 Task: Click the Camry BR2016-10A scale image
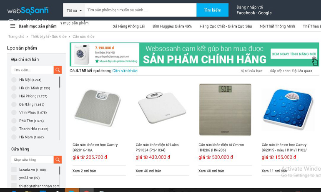98,108
